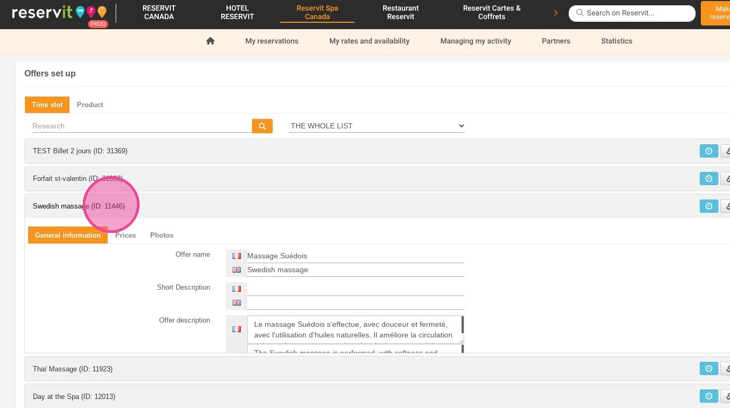The width and height of the screenshot is (730, 408).
Task: Click French flag beside Offer description
Action: (x=237, y=329)
